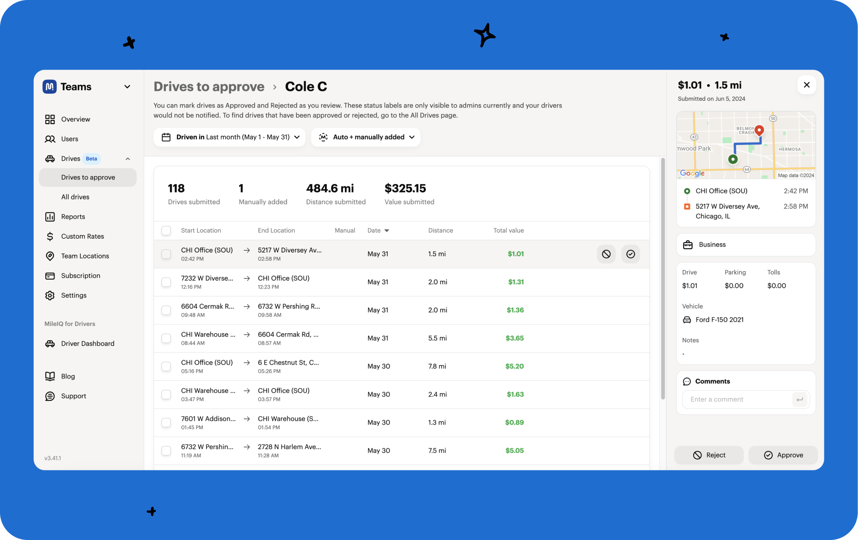Click the calendar icon in date filter
The height and width of the screenshot is (540, 858).
[166, 137]
